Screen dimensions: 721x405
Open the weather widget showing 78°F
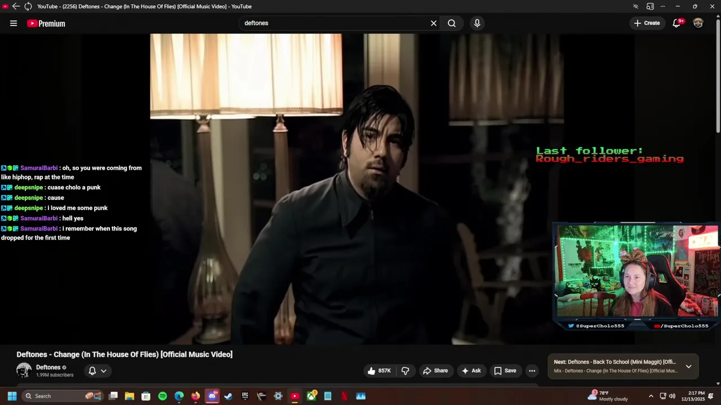tap(607, 395)
